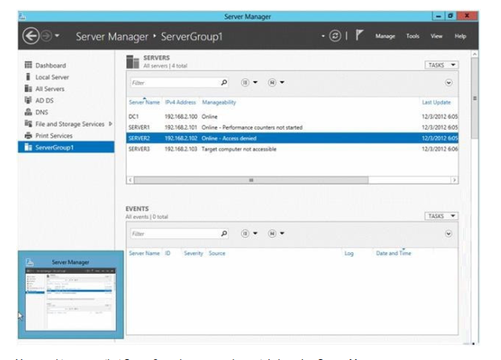
Task: Click servers list scroll-right arrow
Action: point(454,180)
